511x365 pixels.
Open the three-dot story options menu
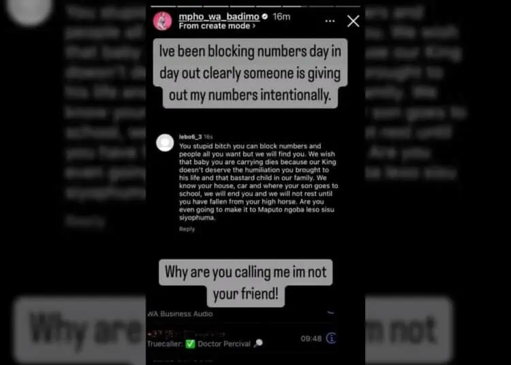point(330,21)
